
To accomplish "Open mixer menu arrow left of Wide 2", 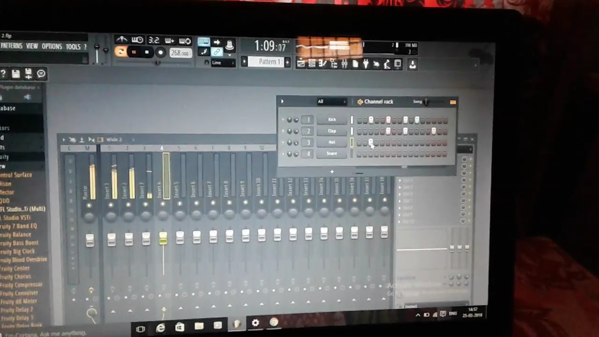I will [64, 139].
